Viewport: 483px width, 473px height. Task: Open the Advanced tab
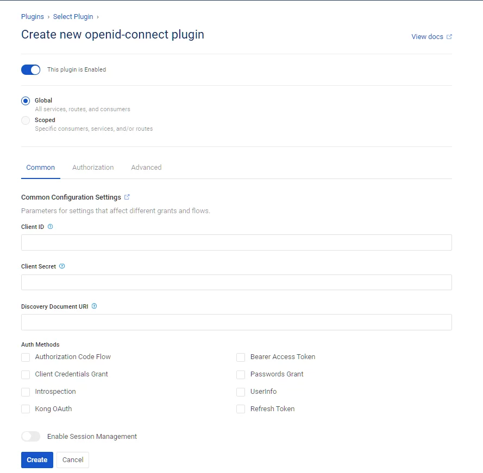[x=146, y=168]
